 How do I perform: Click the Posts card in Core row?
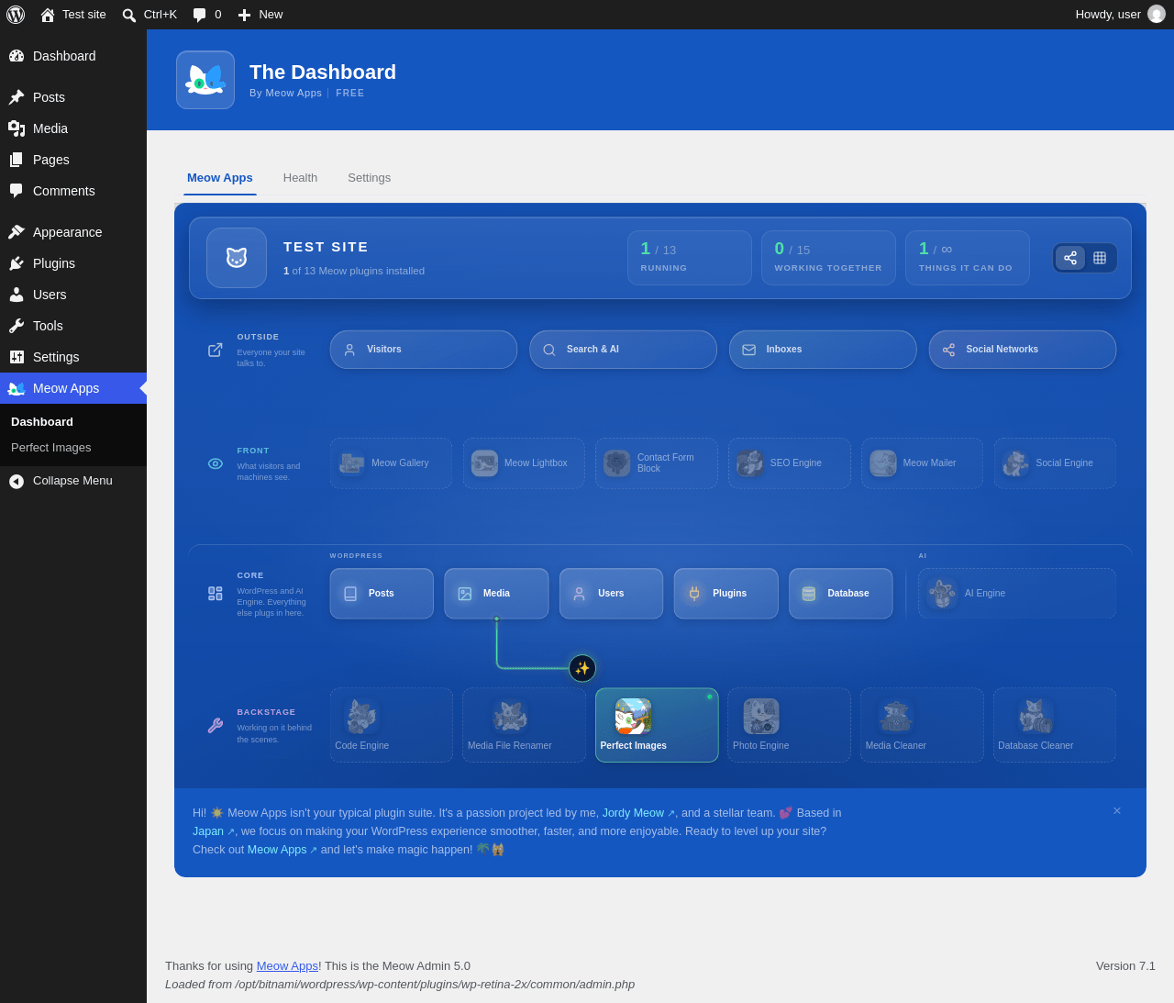tap(382, 594)
